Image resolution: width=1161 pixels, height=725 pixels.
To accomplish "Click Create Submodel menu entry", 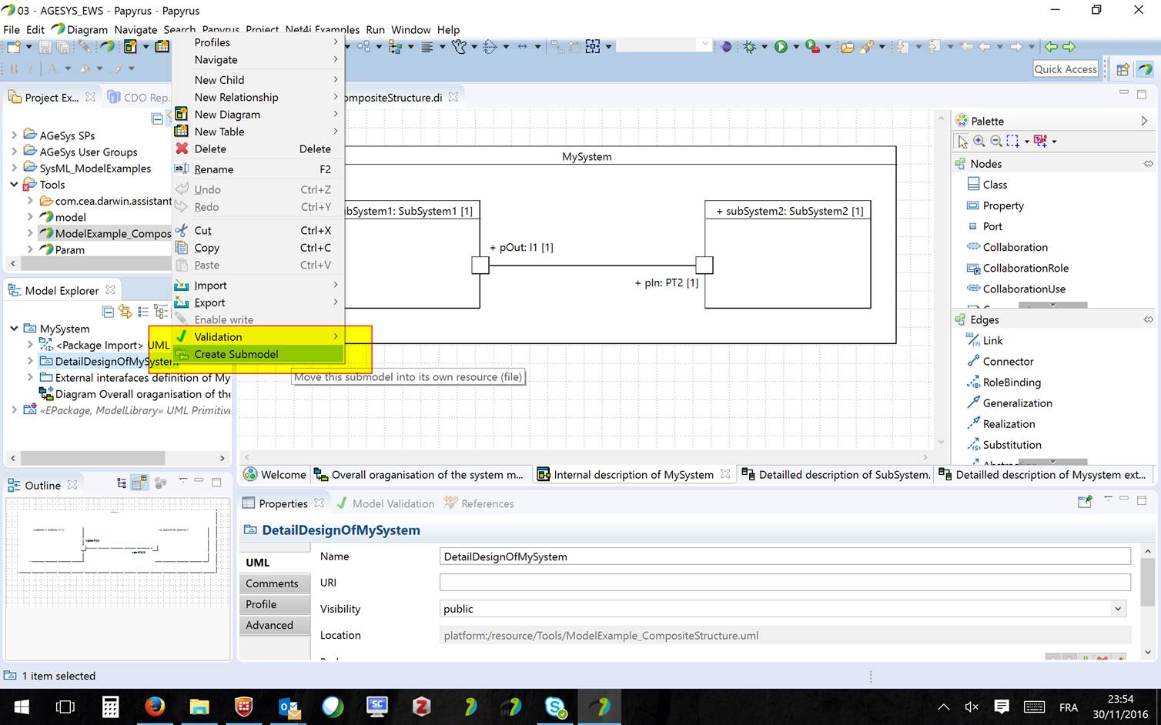I will (x=236, y=354).
